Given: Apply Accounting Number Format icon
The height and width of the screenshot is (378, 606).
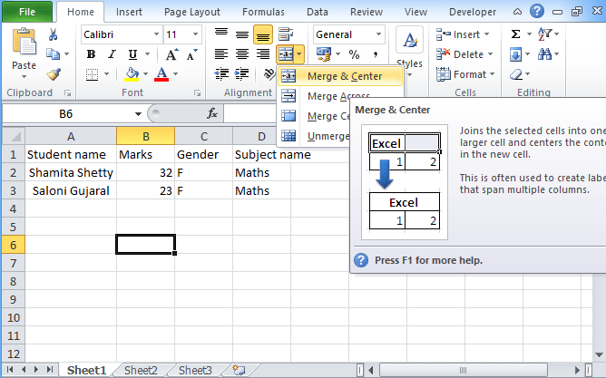Looking at the screenshot, I should (324, 54).
